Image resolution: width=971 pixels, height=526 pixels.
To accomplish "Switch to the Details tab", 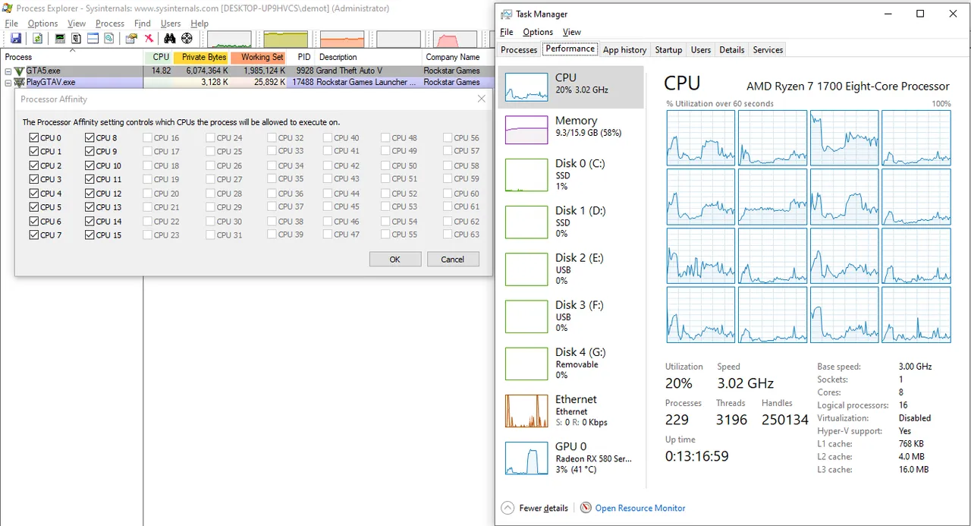I will (732, 50).
